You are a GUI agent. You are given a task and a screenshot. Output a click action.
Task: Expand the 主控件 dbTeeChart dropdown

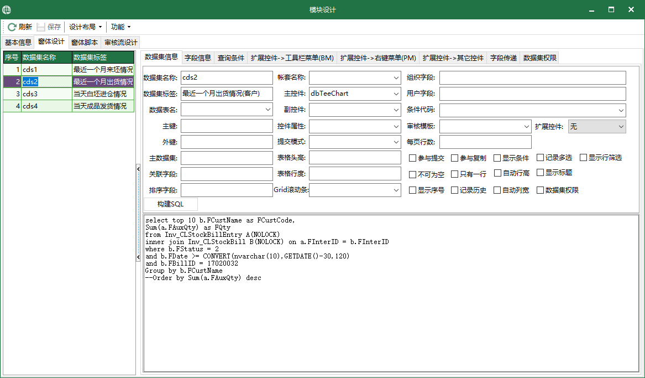point(396,94)
